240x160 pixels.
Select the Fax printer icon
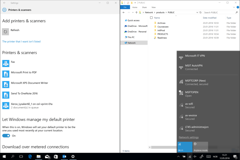pos(6,63)
